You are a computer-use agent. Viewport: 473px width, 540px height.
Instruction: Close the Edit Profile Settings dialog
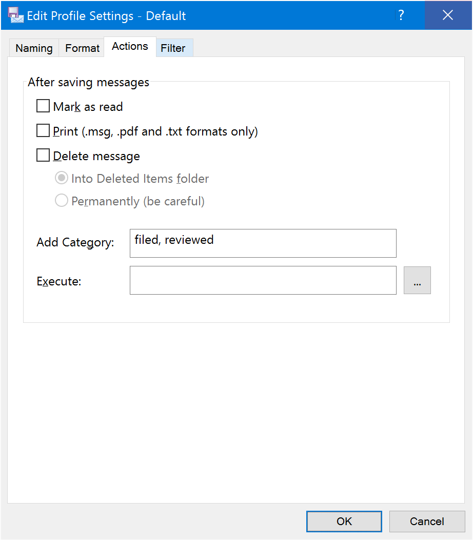click(x=448, y=15)
